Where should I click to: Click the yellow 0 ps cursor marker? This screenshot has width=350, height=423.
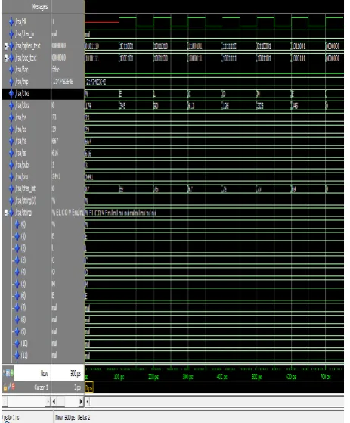coord(89,388)
